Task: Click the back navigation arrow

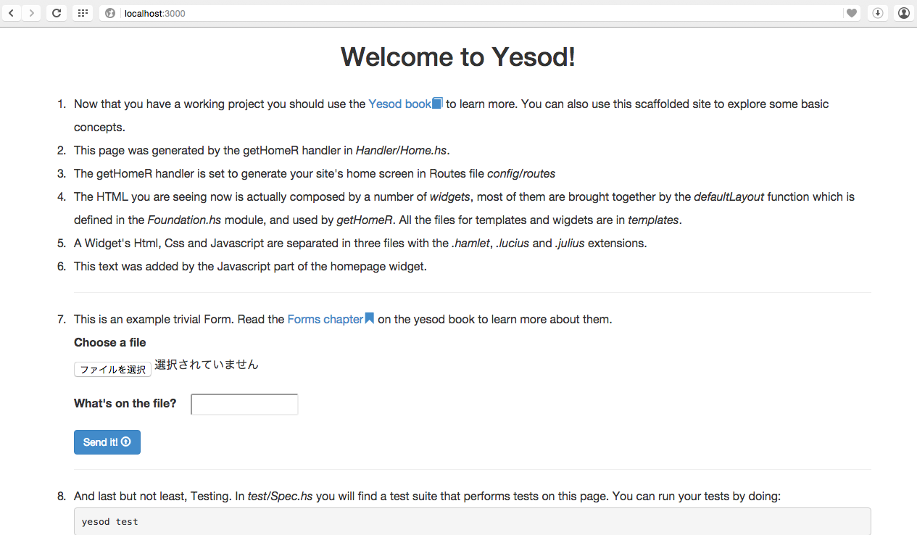Action: 11,12
